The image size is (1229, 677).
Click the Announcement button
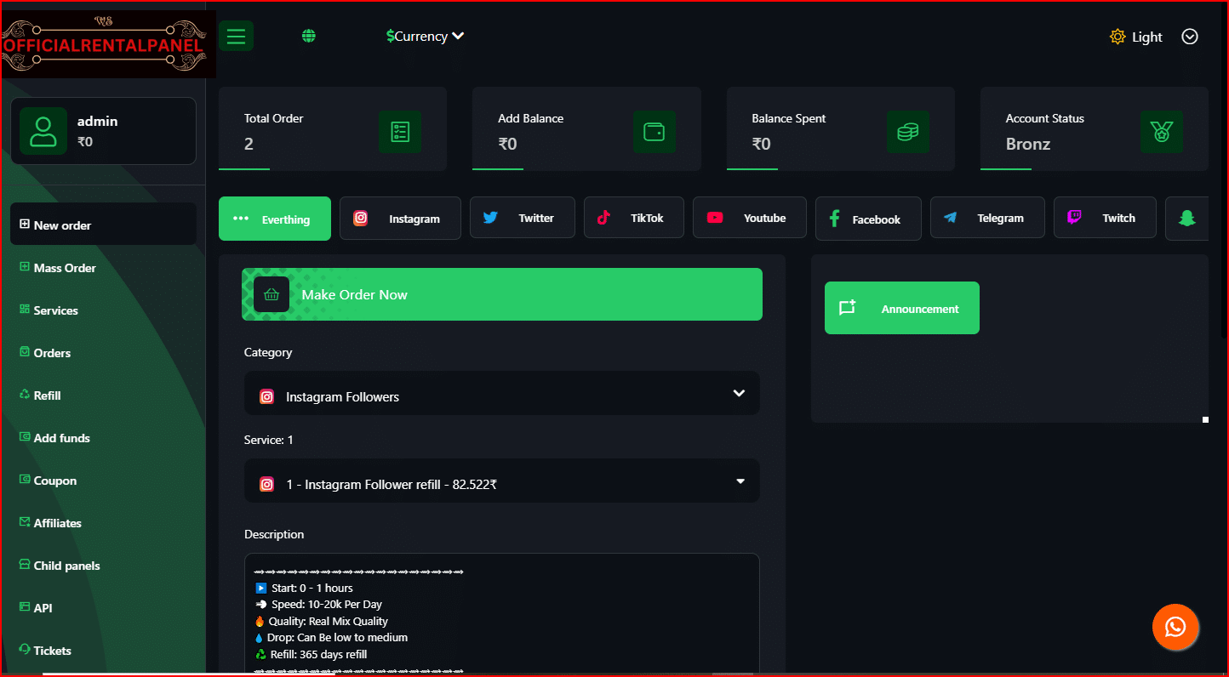(901, 308)
